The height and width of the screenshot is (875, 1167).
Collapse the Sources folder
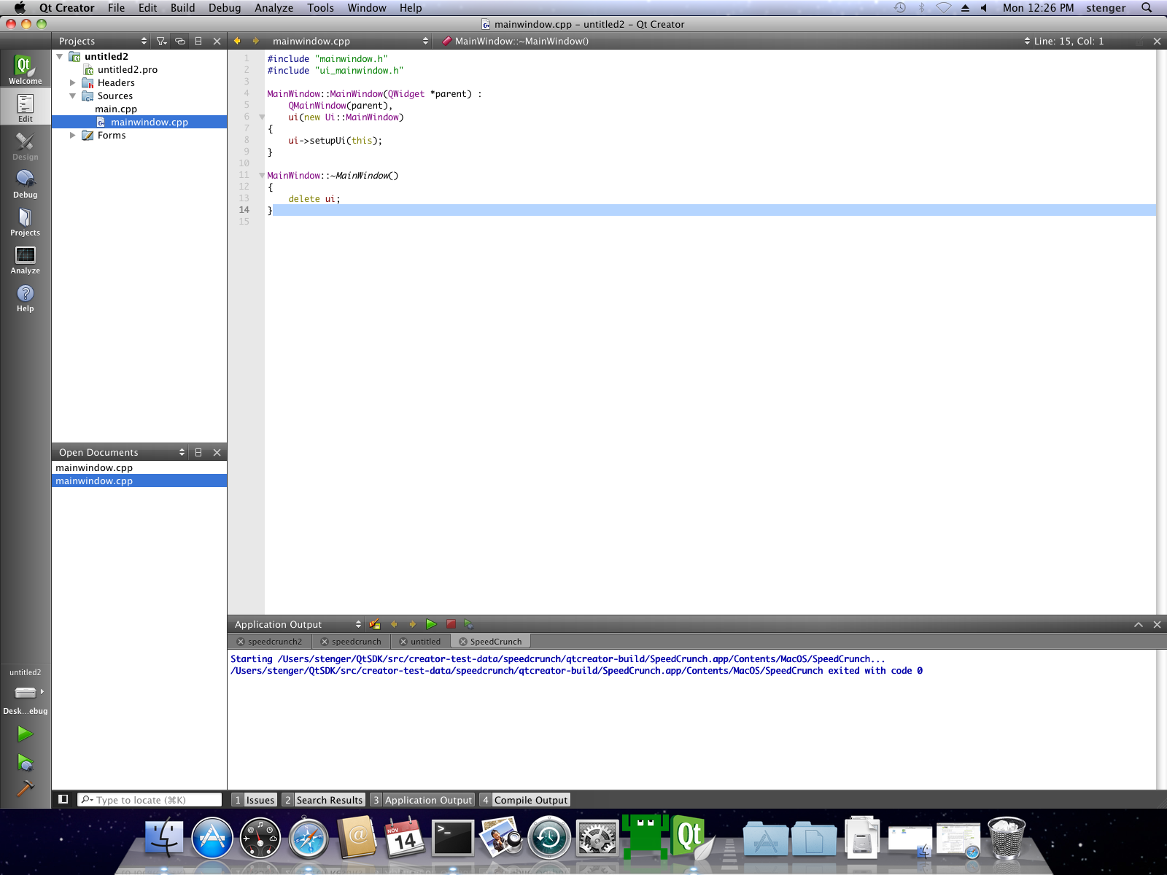[x=73, y=96]
